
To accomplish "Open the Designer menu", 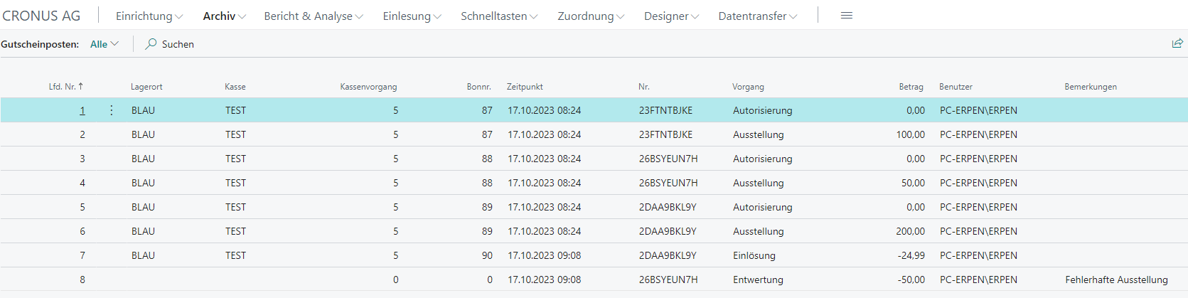I will coord(671,16).
